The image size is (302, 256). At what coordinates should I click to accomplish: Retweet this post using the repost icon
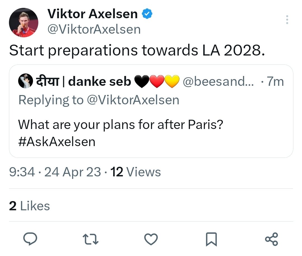pos(91,239)
